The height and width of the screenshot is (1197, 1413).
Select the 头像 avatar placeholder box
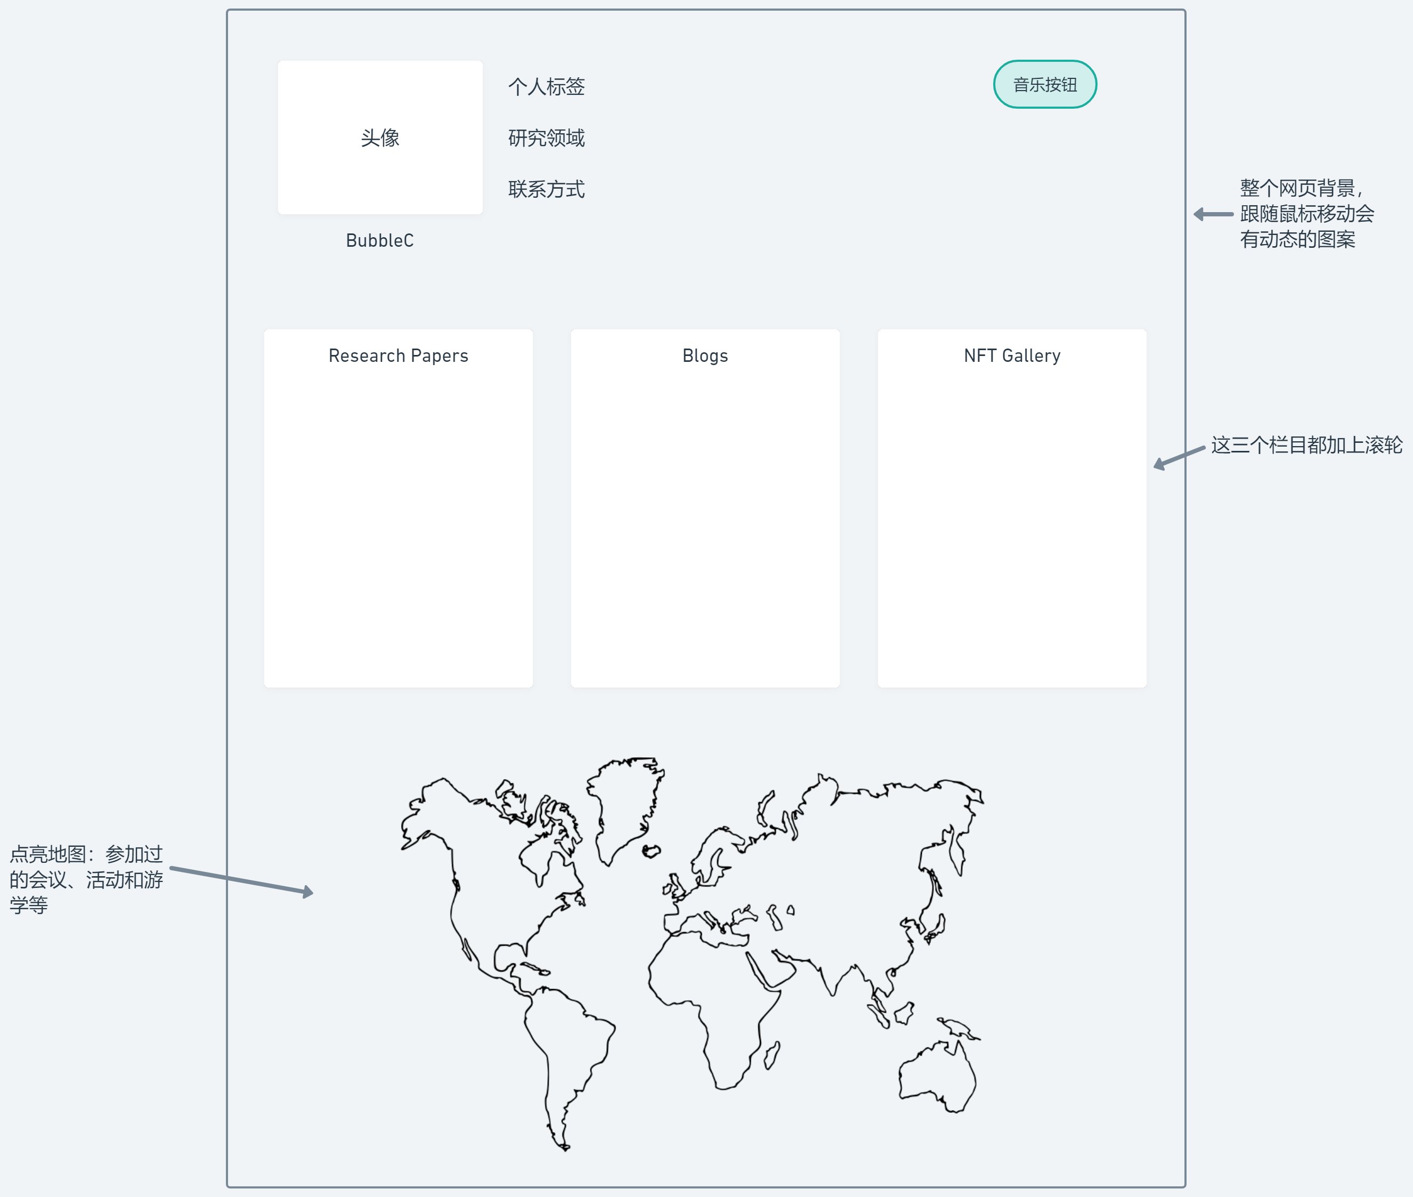click(380, 138)
